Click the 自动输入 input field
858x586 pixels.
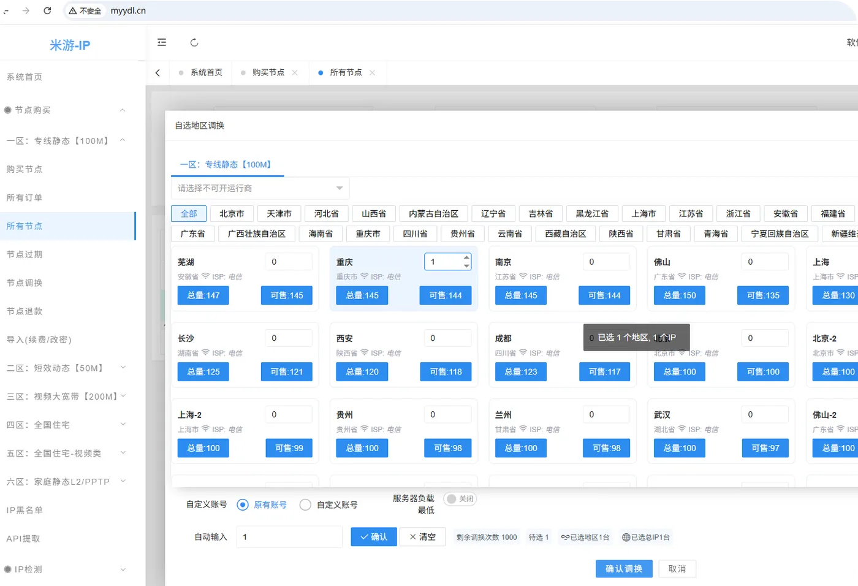[x=289, y=537]
